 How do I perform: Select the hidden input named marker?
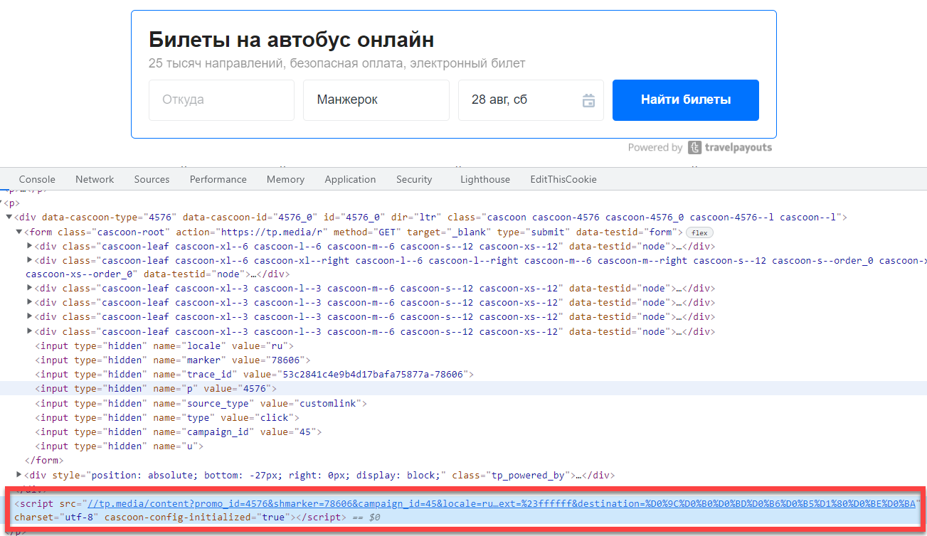[x=173, y=360]
